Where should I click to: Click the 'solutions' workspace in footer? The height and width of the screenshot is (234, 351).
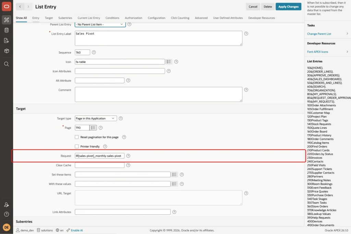45,230
